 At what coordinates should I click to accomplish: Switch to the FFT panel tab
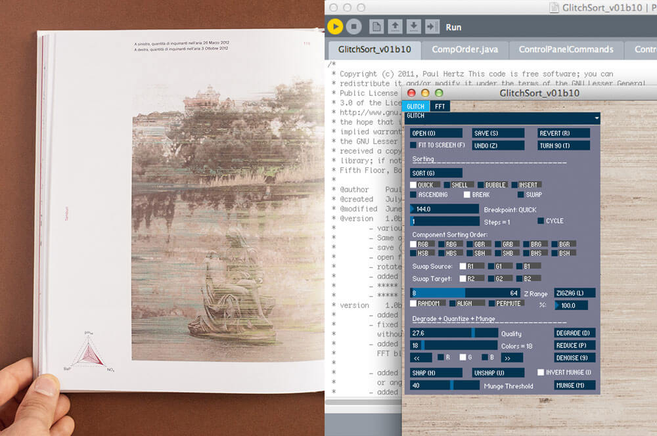tap(440, 106)
